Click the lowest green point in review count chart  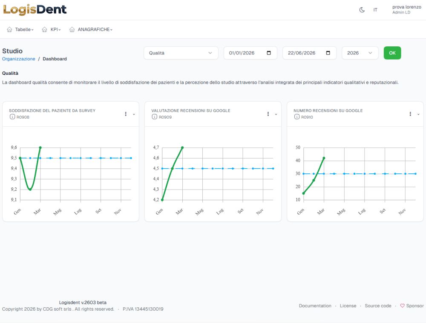point(303,193)
